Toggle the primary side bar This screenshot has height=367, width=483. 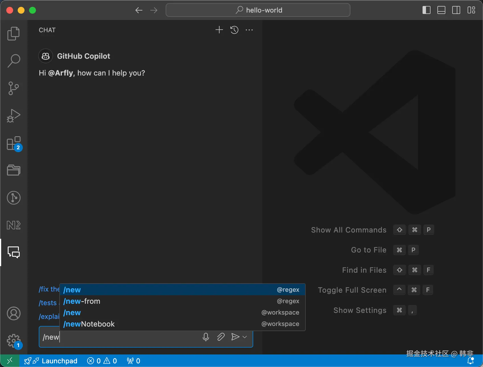(427, 10)
